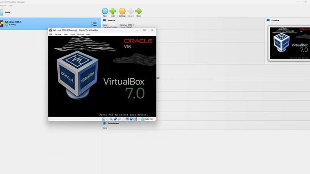Open the File menu in the VM window
Viewport: 310px width, 174px height.
pyautogui.click(x=50, y=34)
